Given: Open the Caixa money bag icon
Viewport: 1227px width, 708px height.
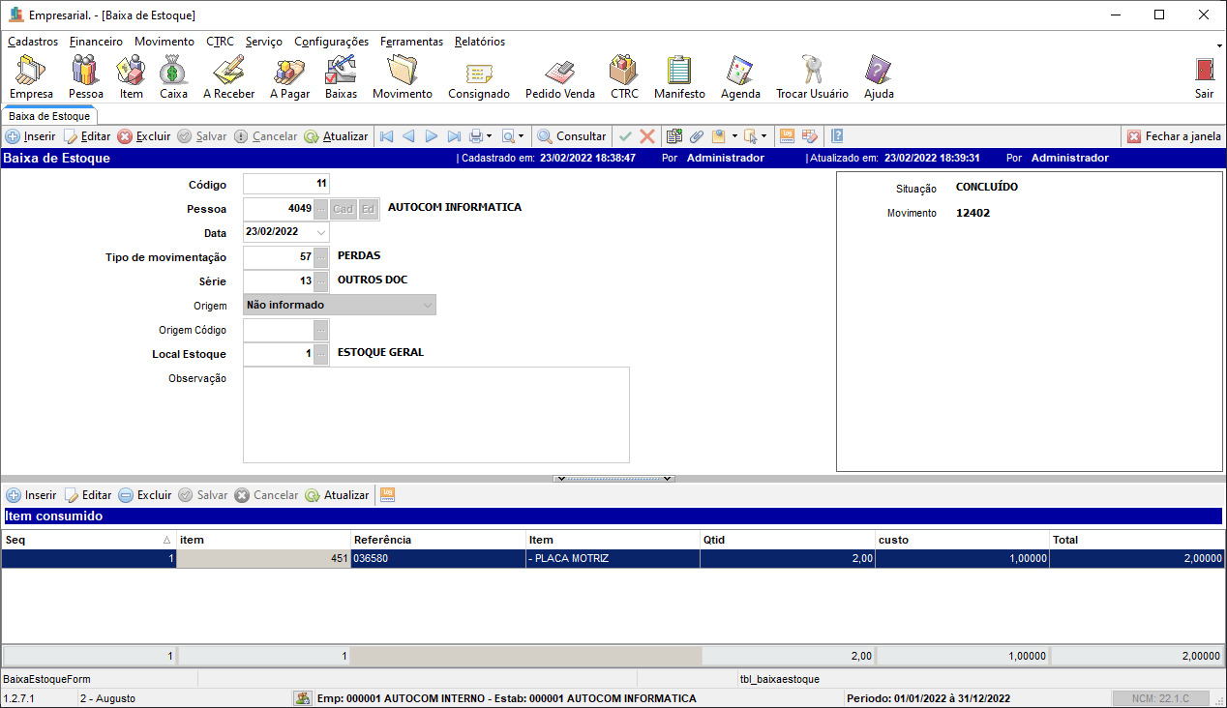Looking at the screenshot, I should [x=173, y=76].
